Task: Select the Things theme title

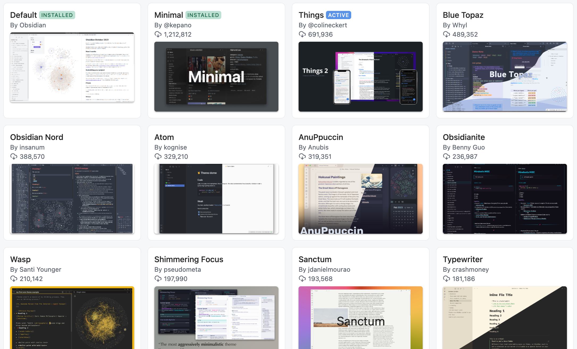Action: 311,15
